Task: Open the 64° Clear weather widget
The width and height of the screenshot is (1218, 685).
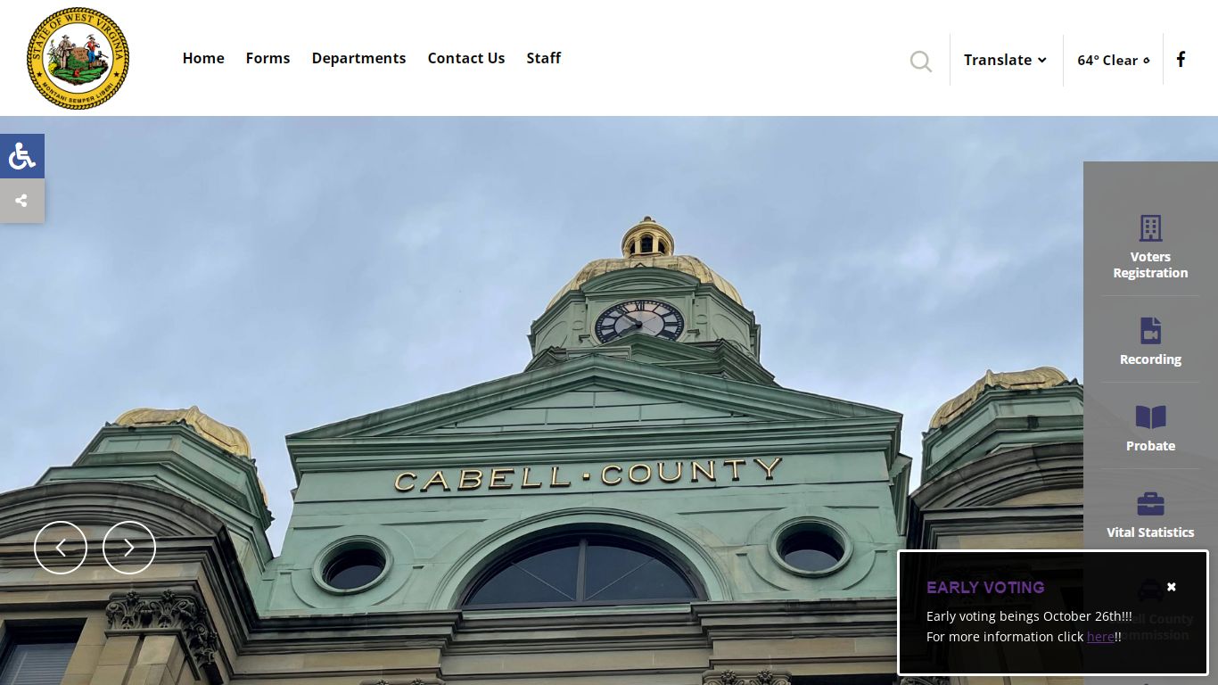Action: pos(1114,60)
